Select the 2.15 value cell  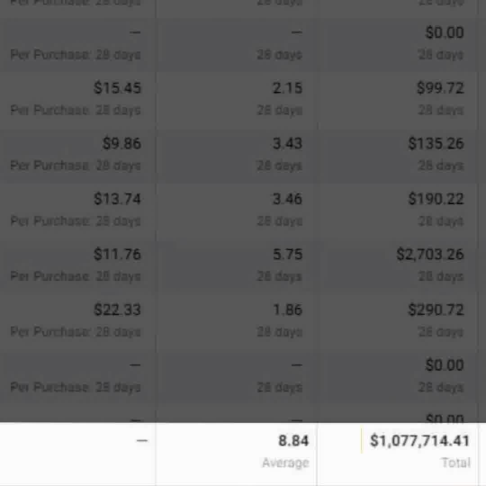coord(288,88)
